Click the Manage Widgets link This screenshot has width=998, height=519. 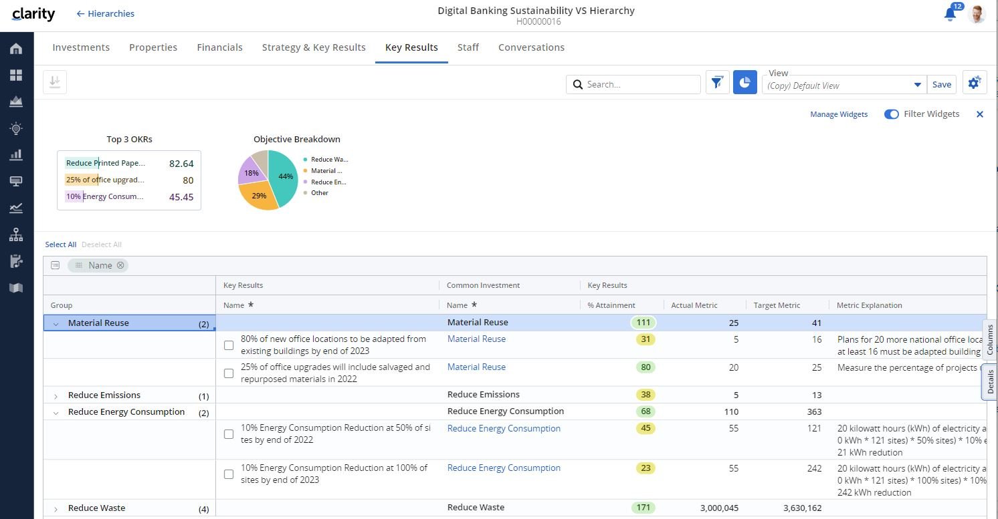838,114
